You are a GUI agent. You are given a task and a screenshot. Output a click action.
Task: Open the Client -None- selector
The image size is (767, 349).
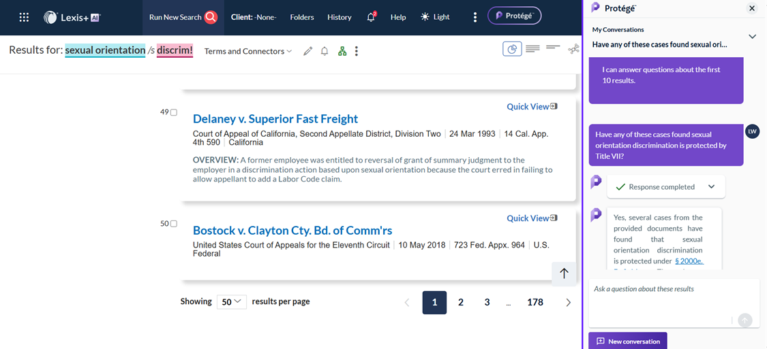tap(254, 17)
